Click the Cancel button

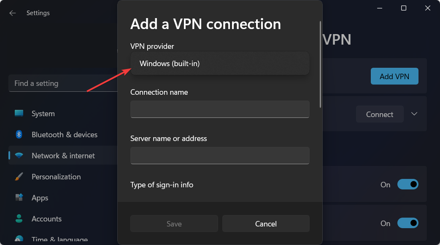point(266,224)
